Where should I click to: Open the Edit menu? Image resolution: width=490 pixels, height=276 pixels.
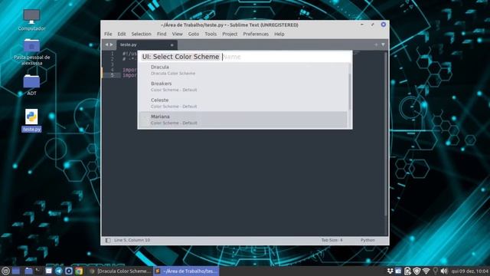tap(122, 34)
